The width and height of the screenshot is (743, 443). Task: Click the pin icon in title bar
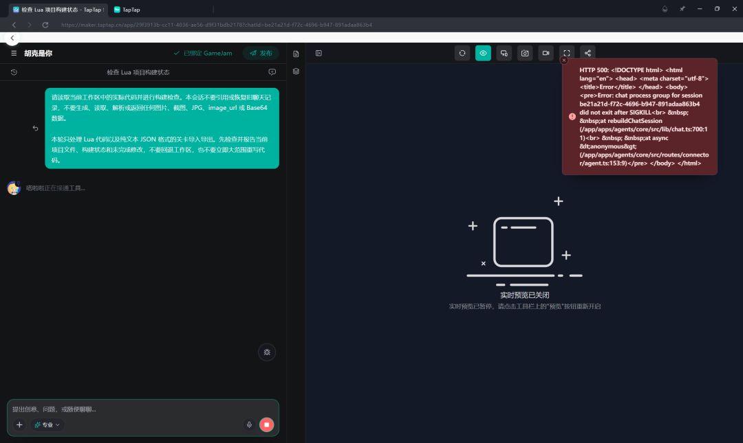pos(682,8)
